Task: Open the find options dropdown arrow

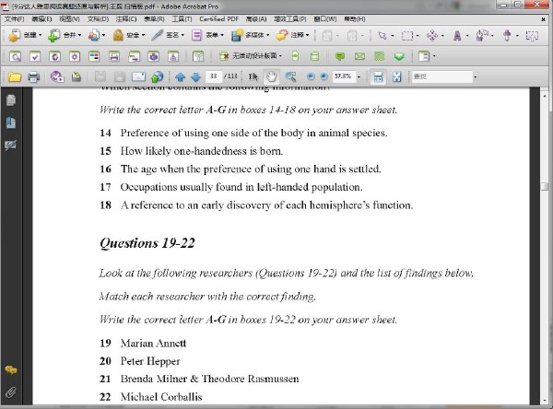Action: tap(476, 76)
